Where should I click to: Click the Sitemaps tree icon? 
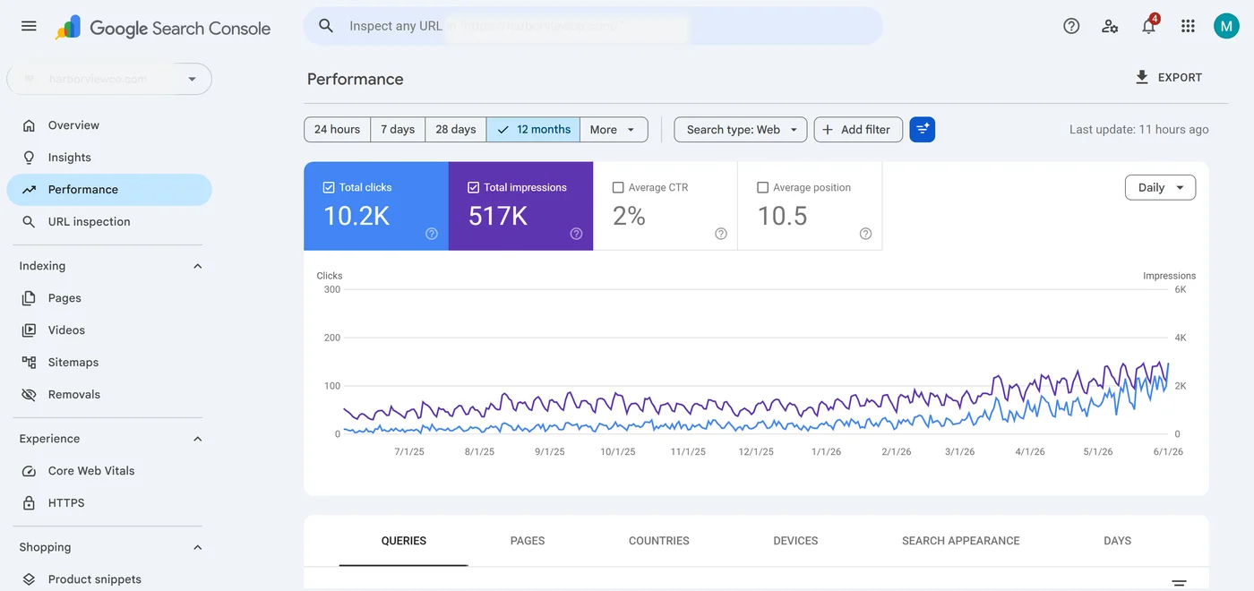coord(30,363)
